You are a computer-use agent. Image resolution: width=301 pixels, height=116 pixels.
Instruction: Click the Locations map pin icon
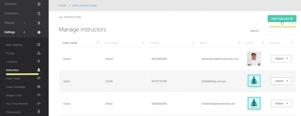point(39,62)
